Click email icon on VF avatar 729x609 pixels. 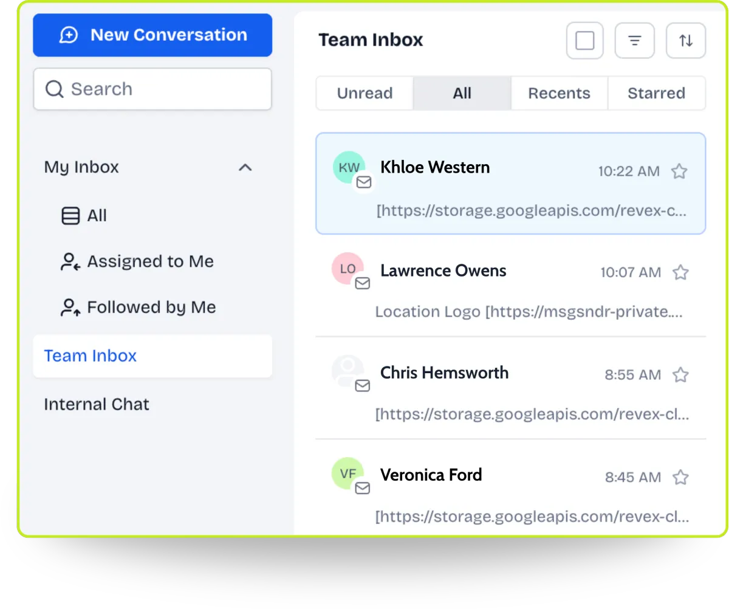pos(363,488)
